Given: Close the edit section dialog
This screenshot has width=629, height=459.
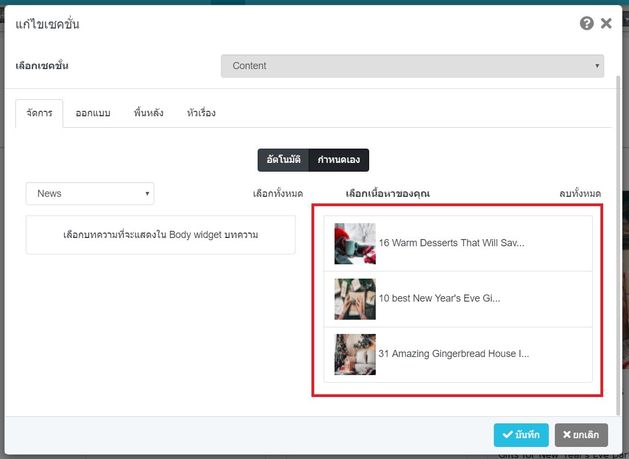Looking at the screenshot, I should [x=606, y=24].
